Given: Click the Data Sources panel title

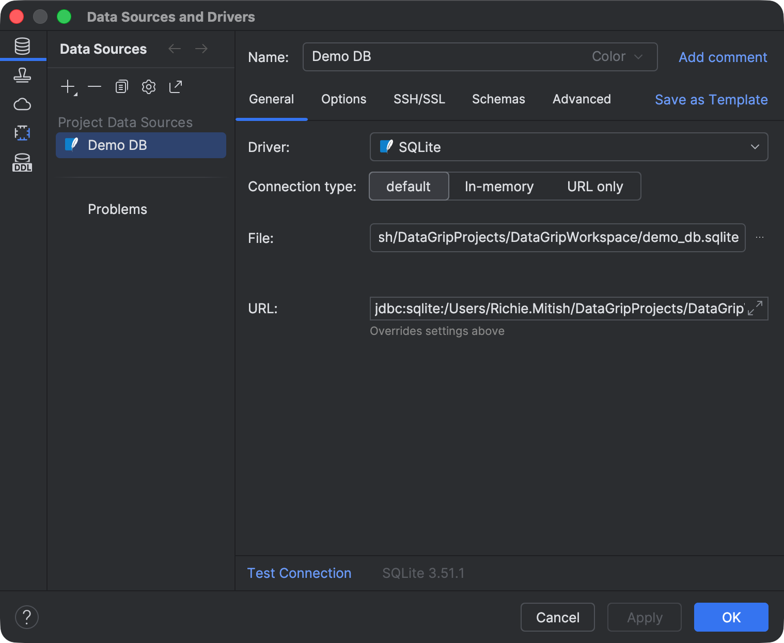Looking at the screenshot, I should [103, 49].
